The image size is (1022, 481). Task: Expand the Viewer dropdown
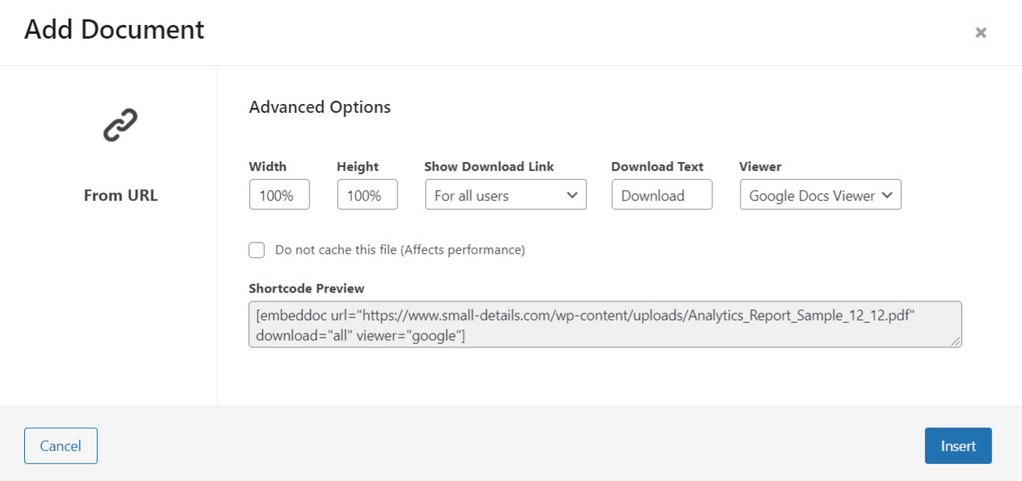point(820,195)
